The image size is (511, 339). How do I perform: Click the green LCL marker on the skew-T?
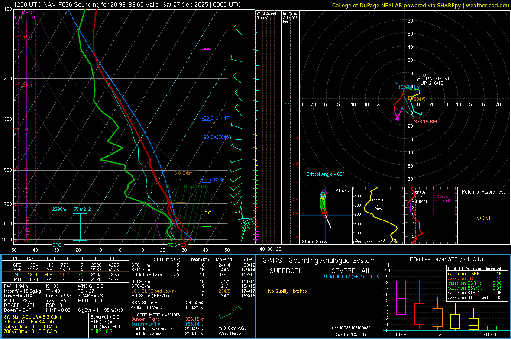click(206, 230)
